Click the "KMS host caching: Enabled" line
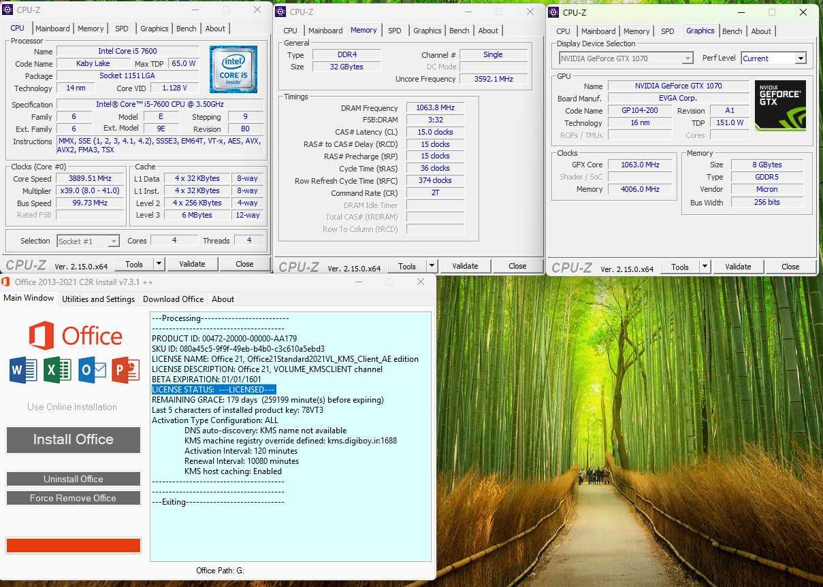 tap(233, 471)
